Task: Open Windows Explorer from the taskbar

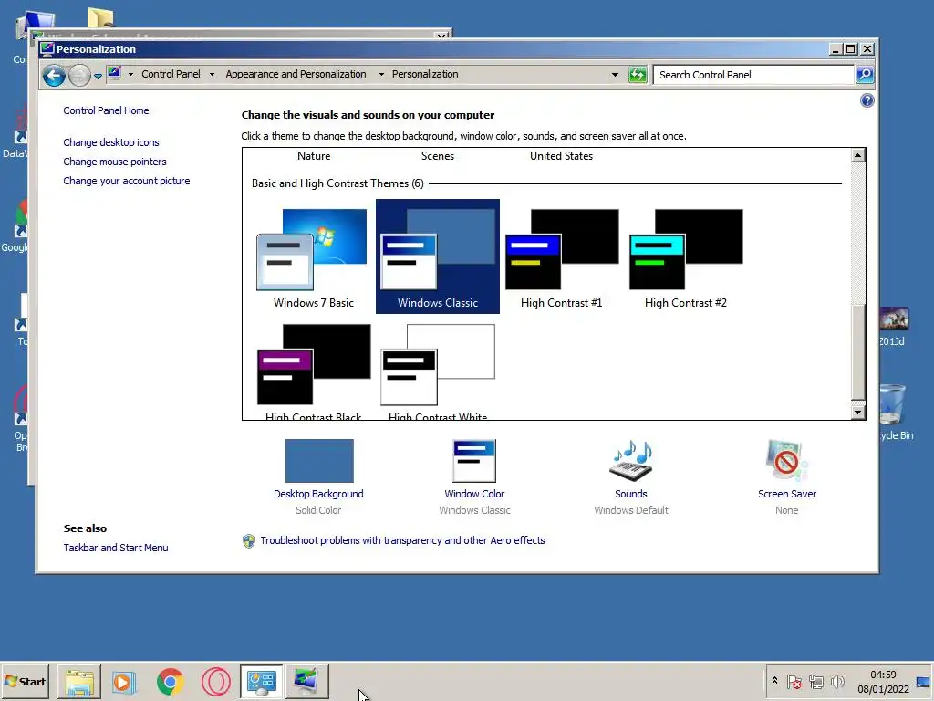Action: [x=79, y=681]
